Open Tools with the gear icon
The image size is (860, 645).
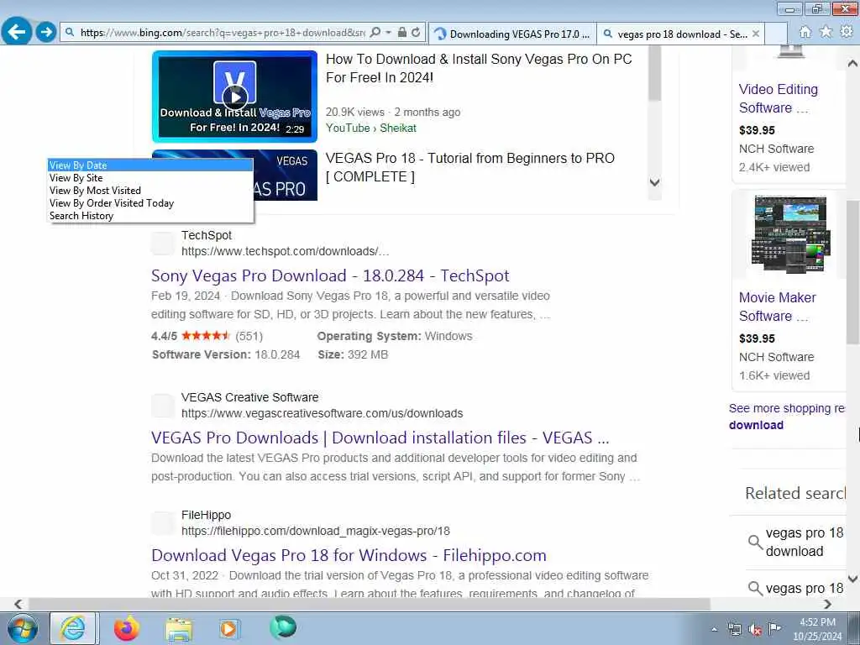pyautogui.click(x=847, y=32)
